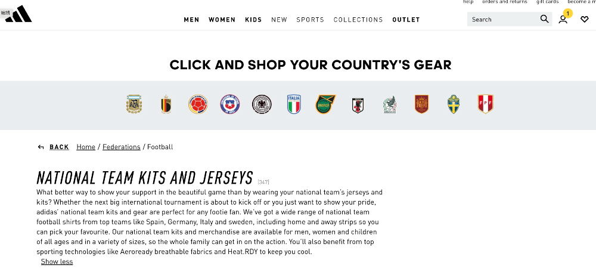Choose the Belgium federation crest
Screen dimensions: 596x269
pos(166,104)
